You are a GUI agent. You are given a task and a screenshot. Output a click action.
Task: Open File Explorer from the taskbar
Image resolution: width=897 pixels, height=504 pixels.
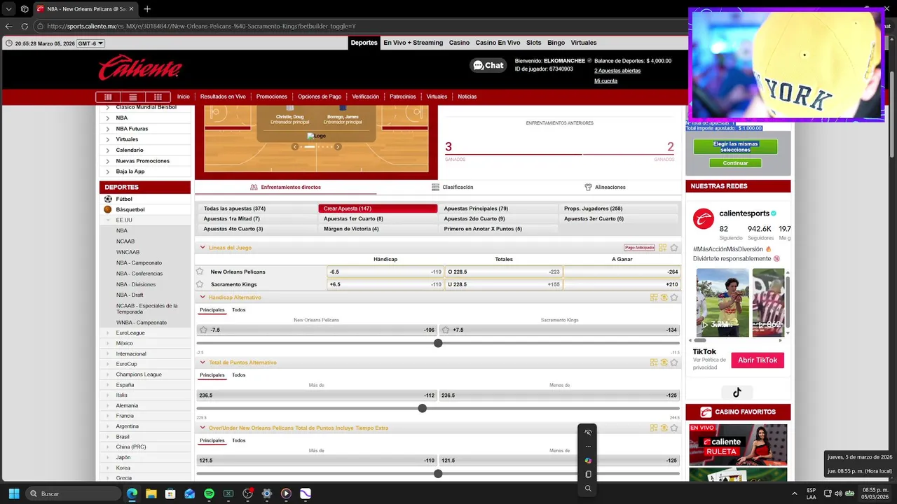(151, 493)
